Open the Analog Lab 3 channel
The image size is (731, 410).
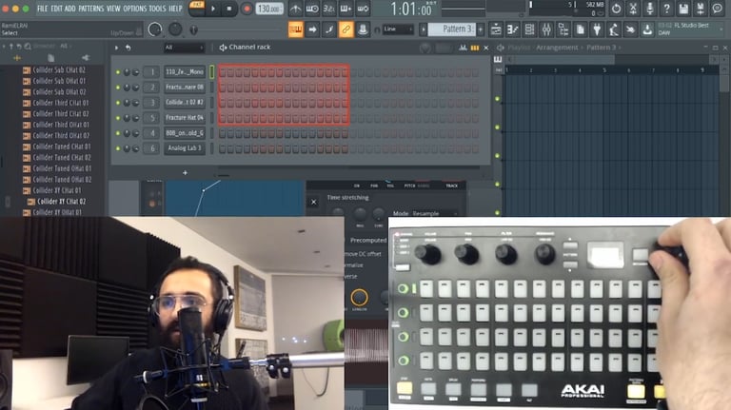[185, 148]
